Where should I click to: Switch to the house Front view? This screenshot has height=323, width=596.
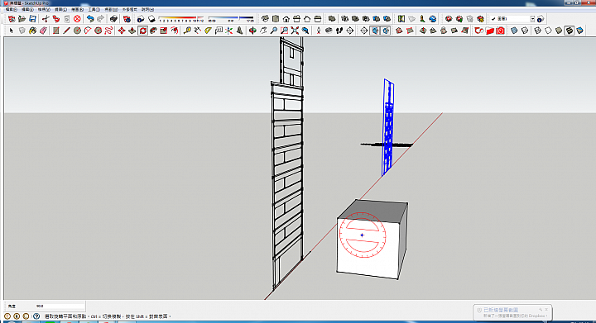pyautogui.click(x=286, y=18)
